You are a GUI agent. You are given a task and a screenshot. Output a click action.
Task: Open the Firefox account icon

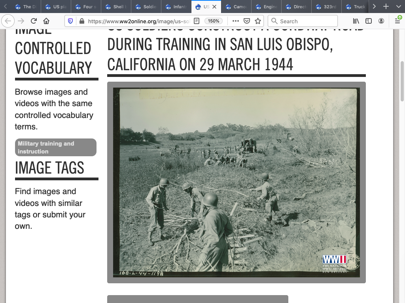tap(381, 21)
